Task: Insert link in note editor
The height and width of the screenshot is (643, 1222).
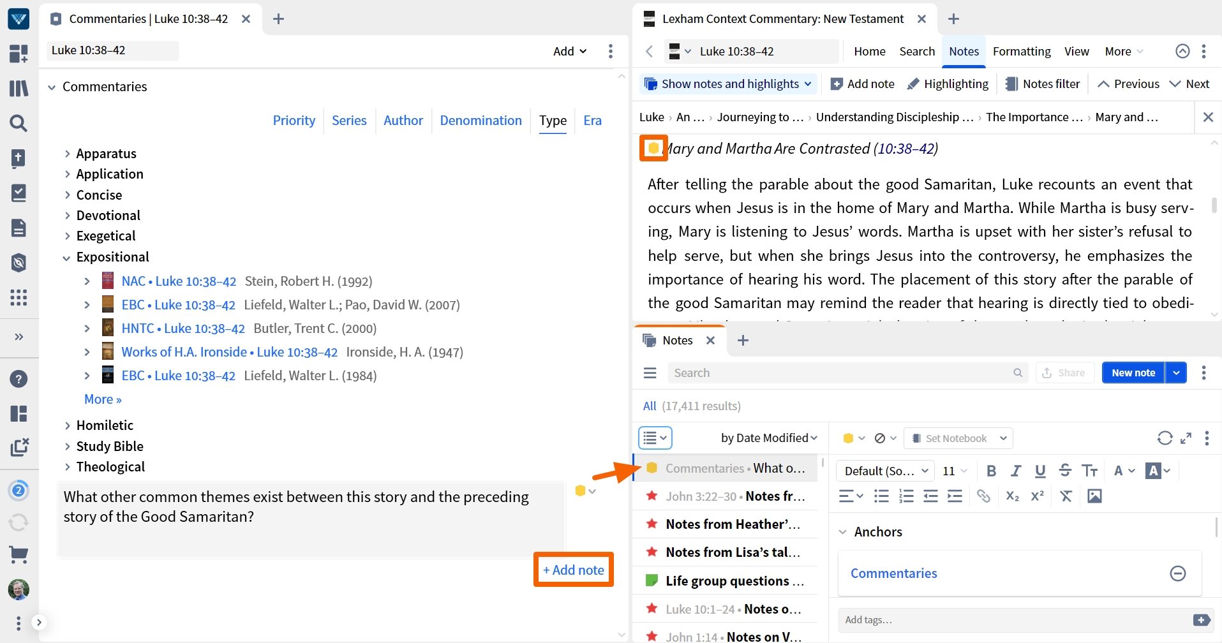Action: (x=983, y=496)
